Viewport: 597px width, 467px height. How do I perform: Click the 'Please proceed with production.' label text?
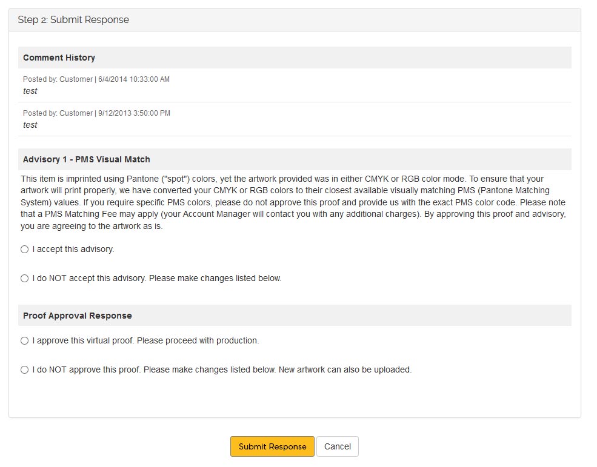click(x=198, y=340)
